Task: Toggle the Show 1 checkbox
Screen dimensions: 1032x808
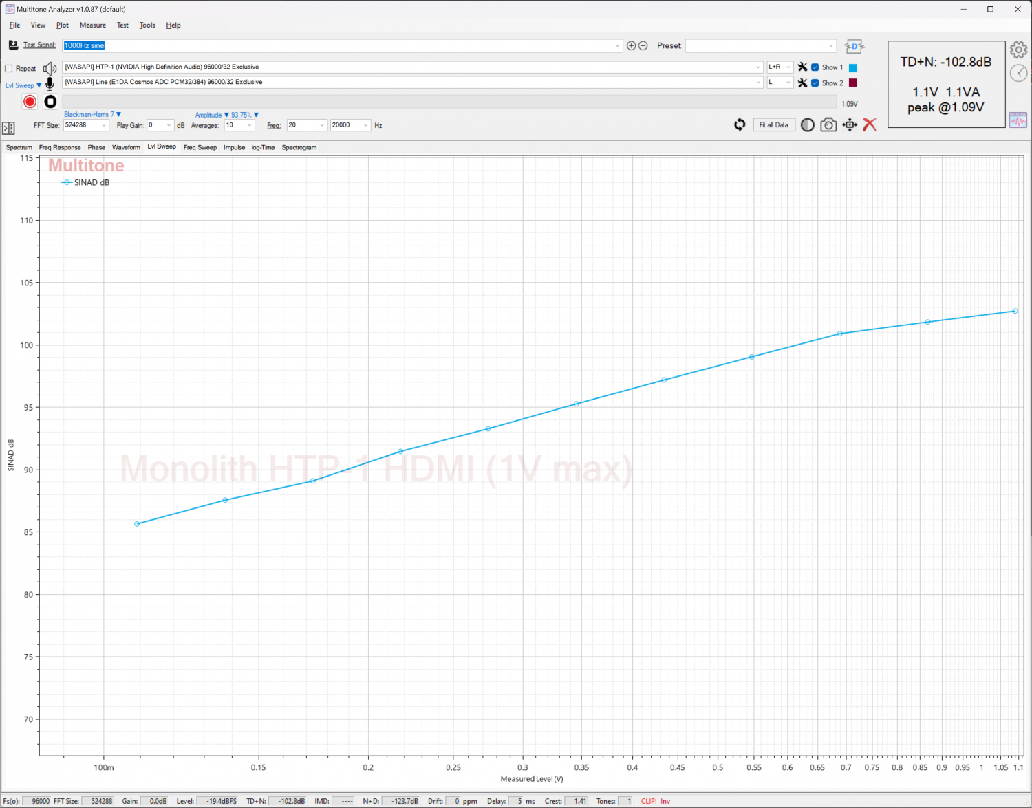Action: tap(815, 67)
